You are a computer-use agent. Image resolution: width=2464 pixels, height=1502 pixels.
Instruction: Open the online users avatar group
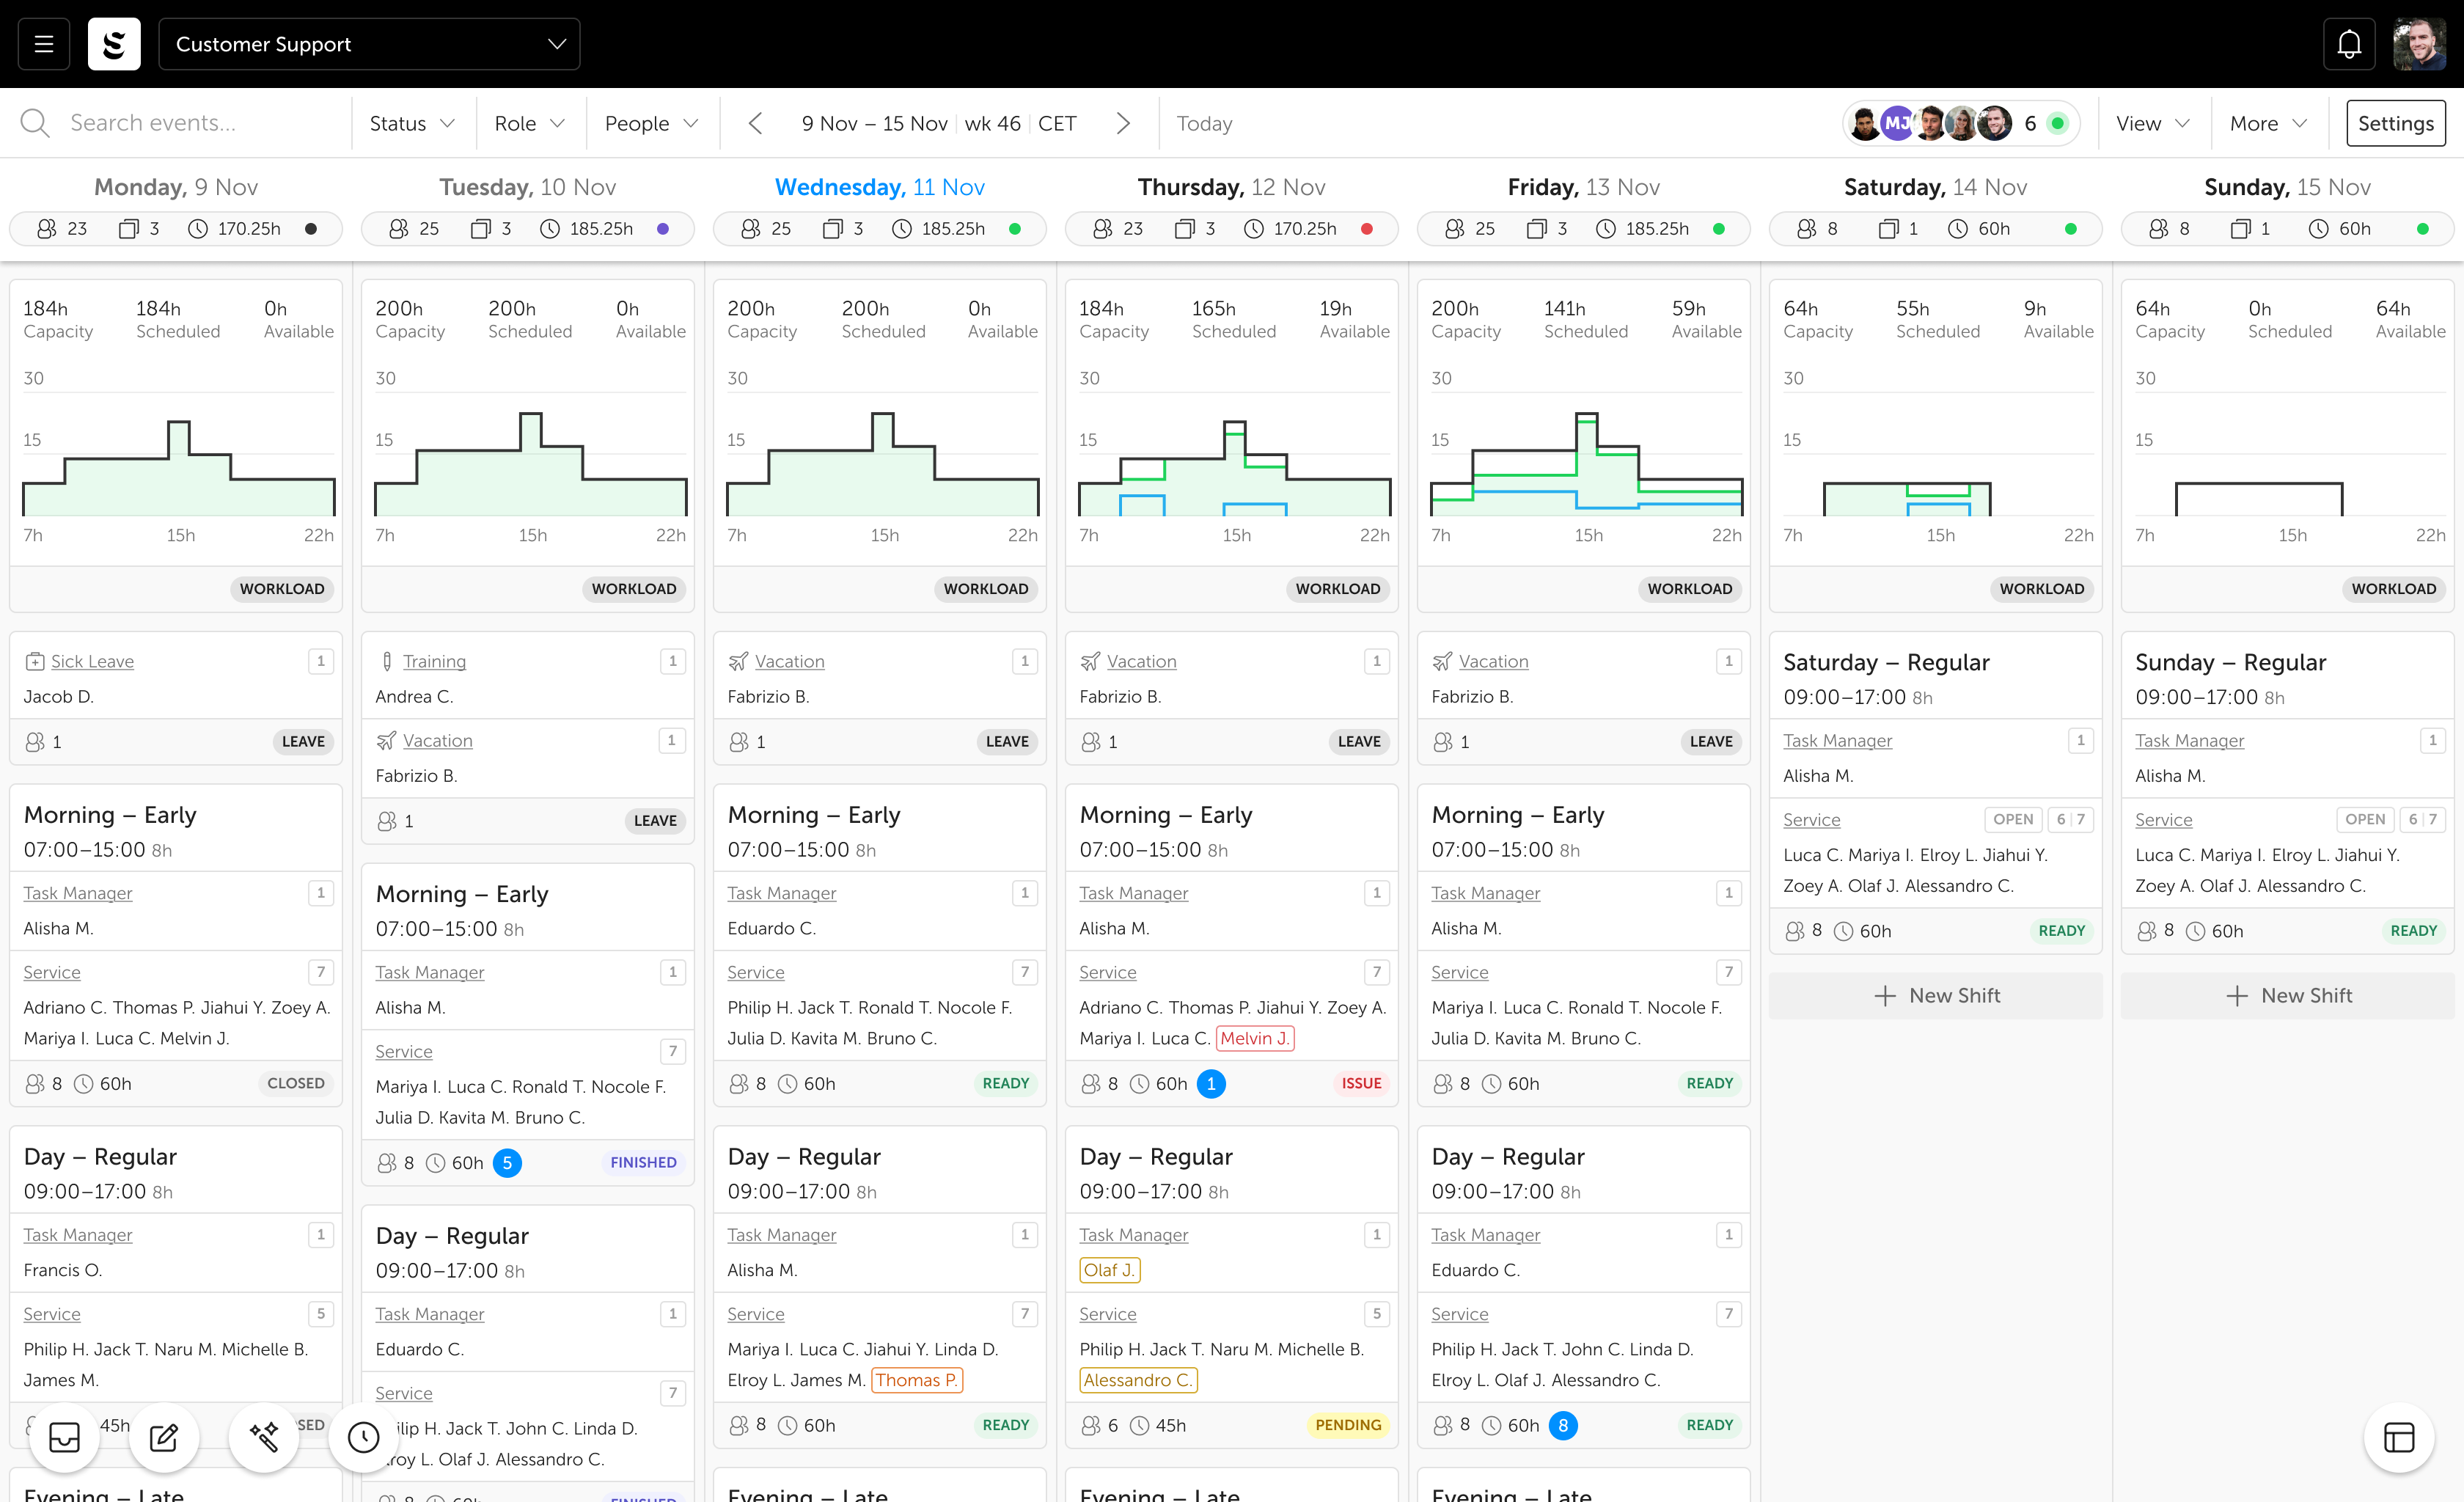tap(1961, 123)
